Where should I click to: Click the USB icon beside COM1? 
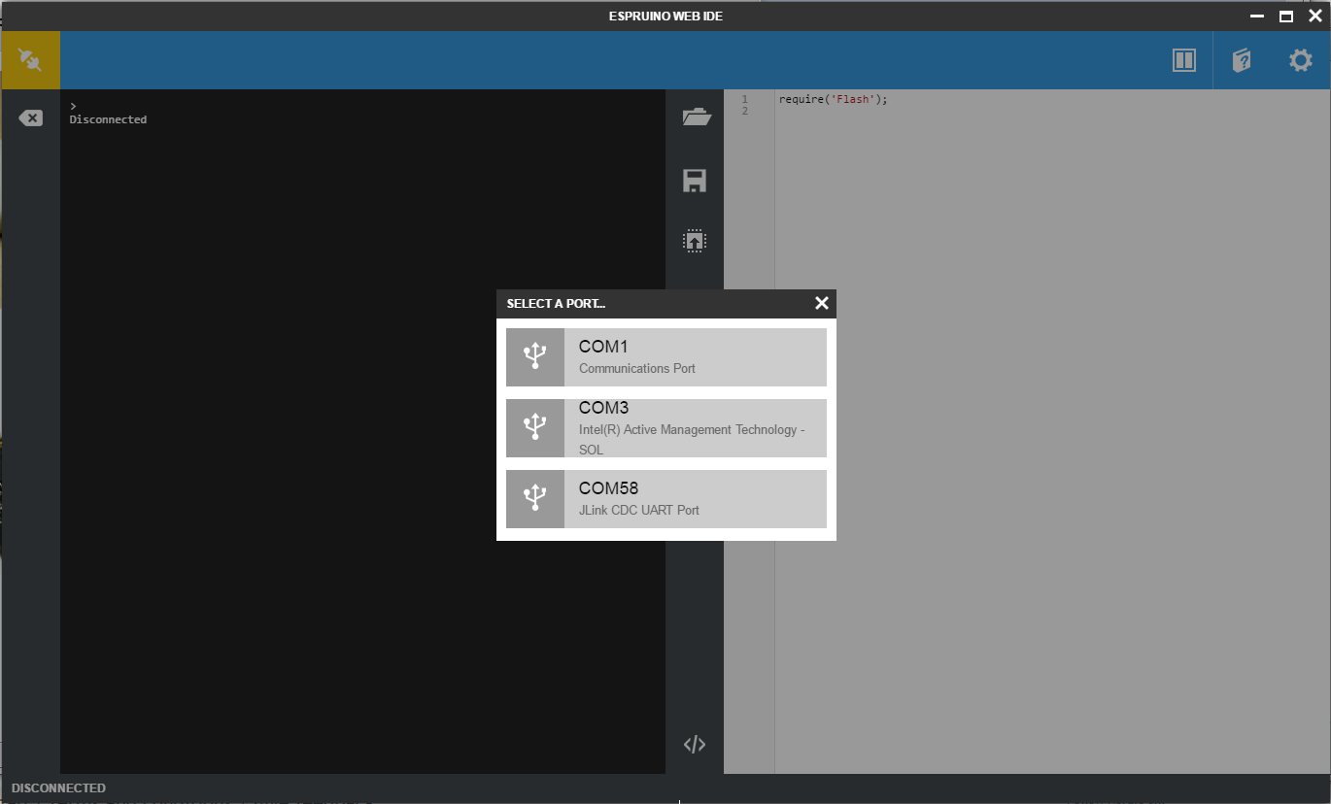pyautogui.click(x=535, y=357)
